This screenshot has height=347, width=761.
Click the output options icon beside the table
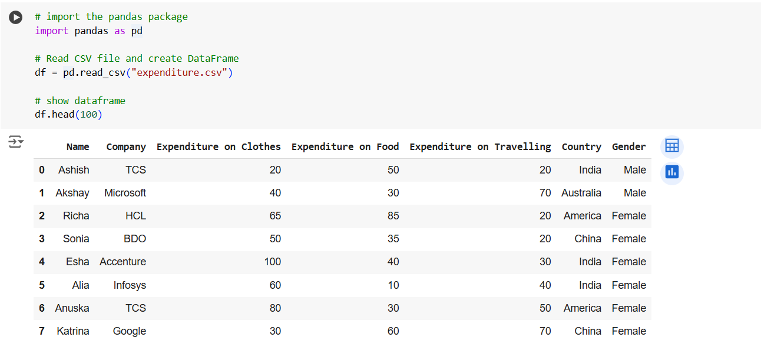click(x=16, y=141)
